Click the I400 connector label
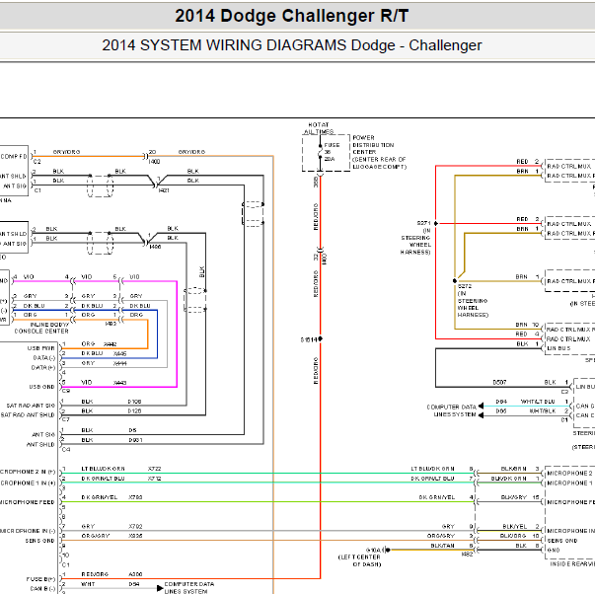Screen dimensions: 595x594 point(155,162)
